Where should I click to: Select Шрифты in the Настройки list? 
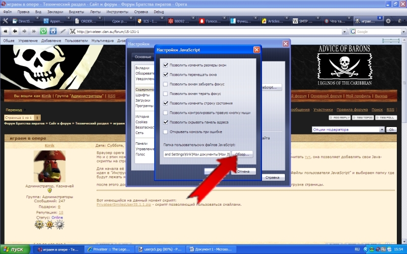click(142, 95)
